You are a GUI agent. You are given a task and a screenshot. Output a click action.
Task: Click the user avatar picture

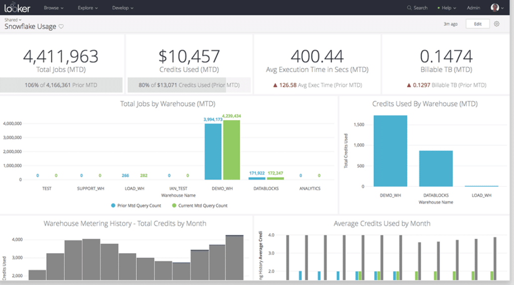pos(495,7)
